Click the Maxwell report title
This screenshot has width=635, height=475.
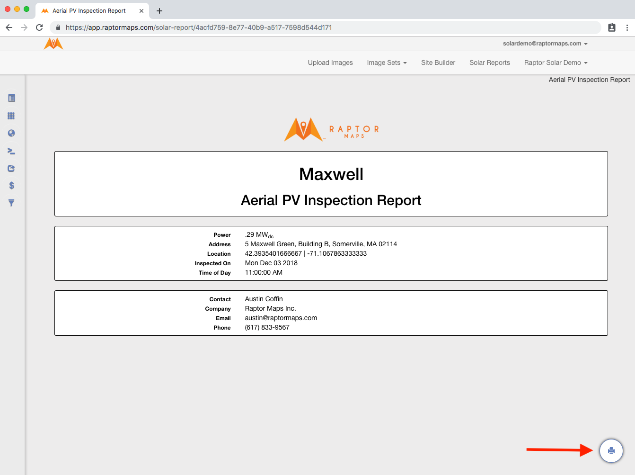coord(331,174)
